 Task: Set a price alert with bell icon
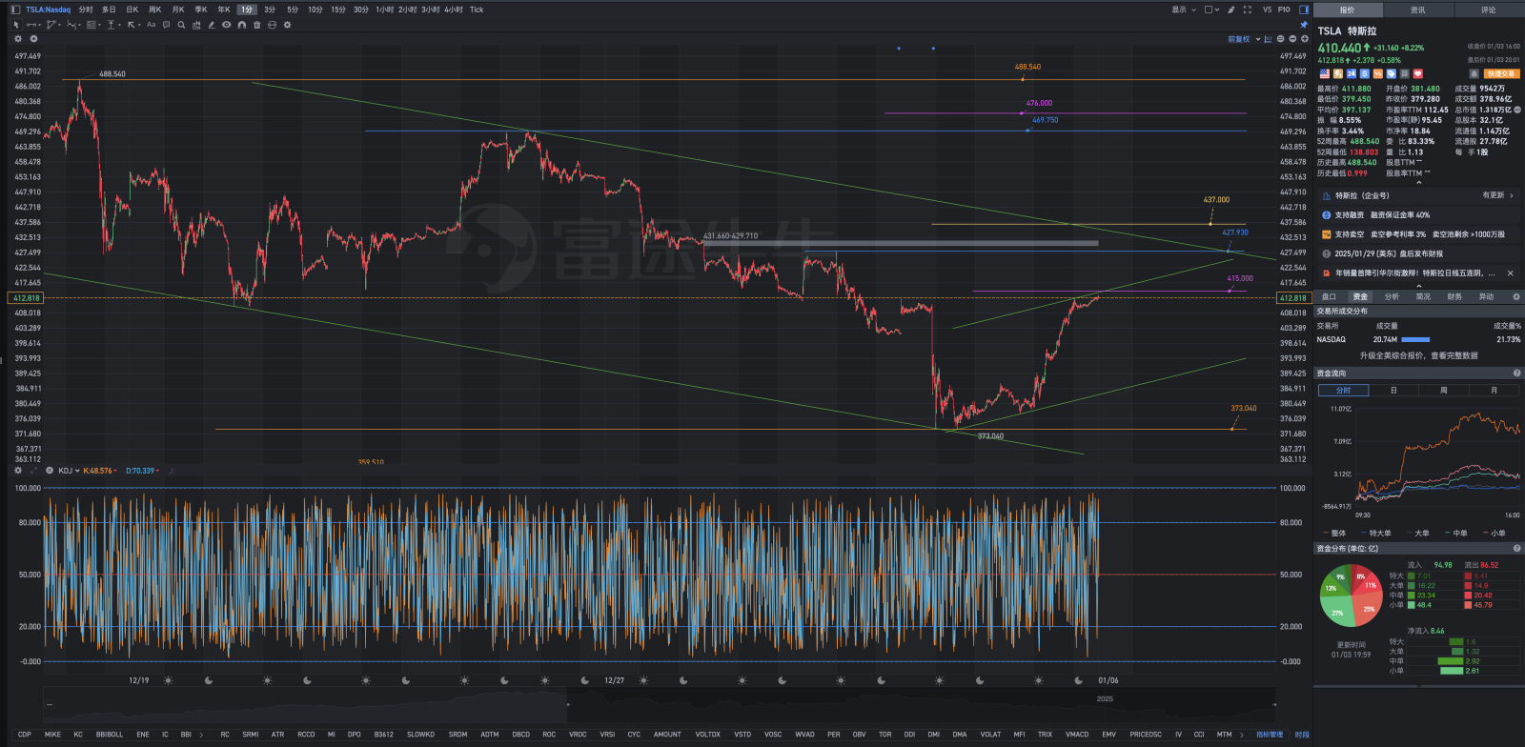tap(1474, 73)
